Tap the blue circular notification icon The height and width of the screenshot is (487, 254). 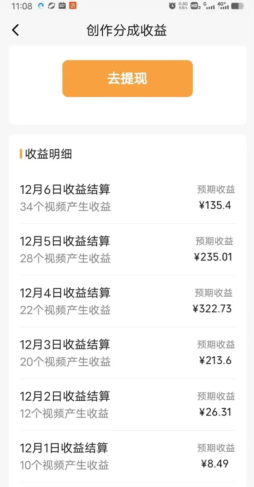(41, 6)
